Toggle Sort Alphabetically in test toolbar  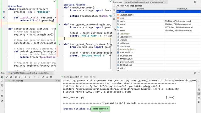pos(16,77)
